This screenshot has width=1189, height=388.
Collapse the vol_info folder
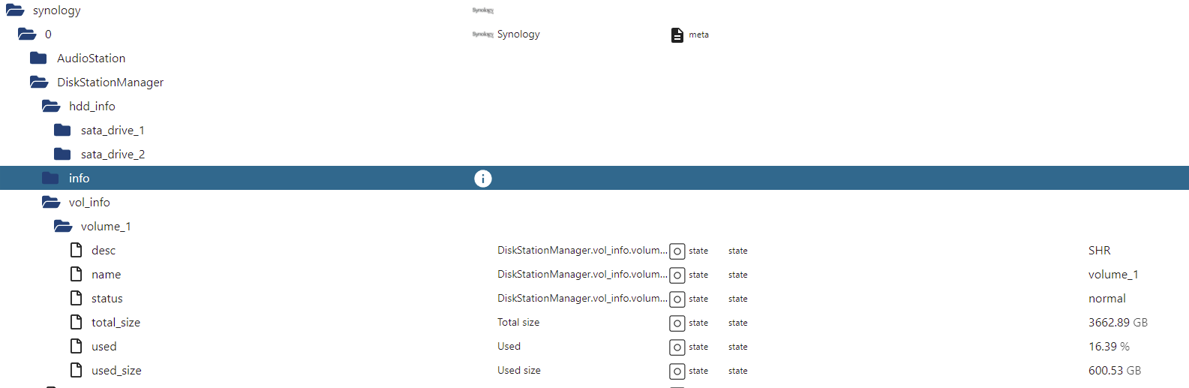(x=51, y=203)
